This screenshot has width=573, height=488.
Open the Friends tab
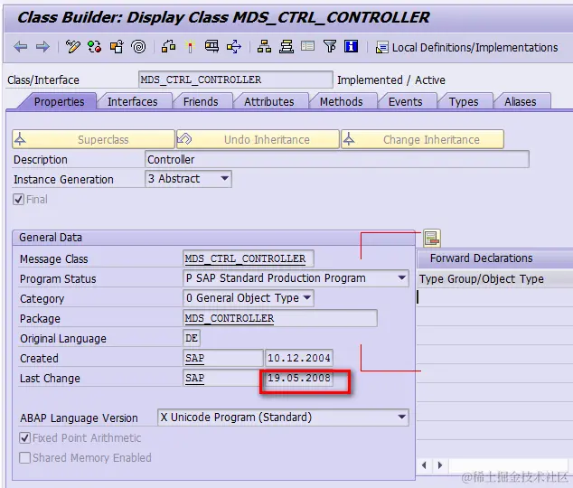click(201, 101)
